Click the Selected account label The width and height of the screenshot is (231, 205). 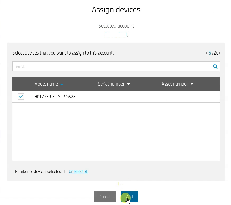coord(116,26)
